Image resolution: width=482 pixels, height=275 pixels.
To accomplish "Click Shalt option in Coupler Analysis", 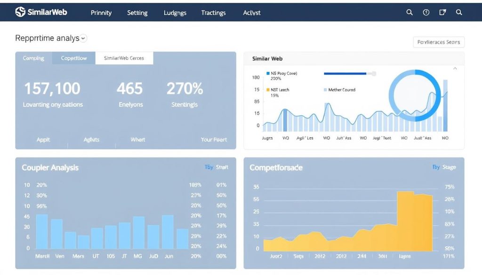I will (222, 167).
